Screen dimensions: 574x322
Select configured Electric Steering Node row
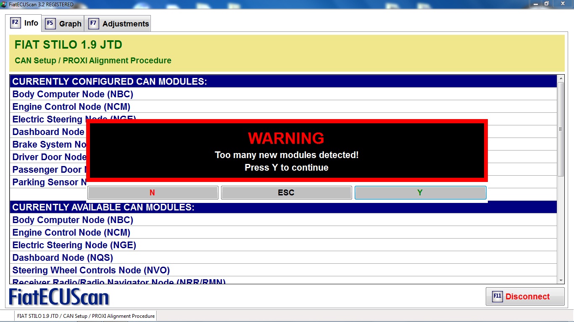284,119
